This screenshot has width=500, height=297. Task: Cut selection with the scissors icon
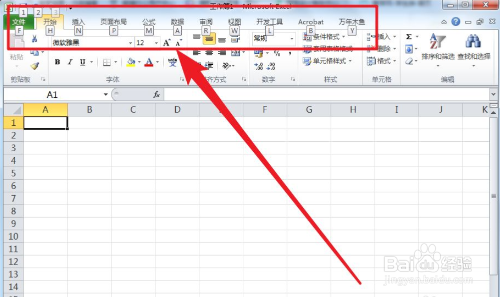click(x=34, y=39)
